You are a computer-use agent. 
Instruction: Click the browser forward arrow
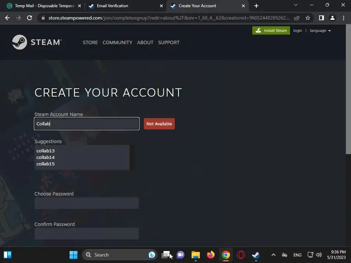click(x=19, y=18)
